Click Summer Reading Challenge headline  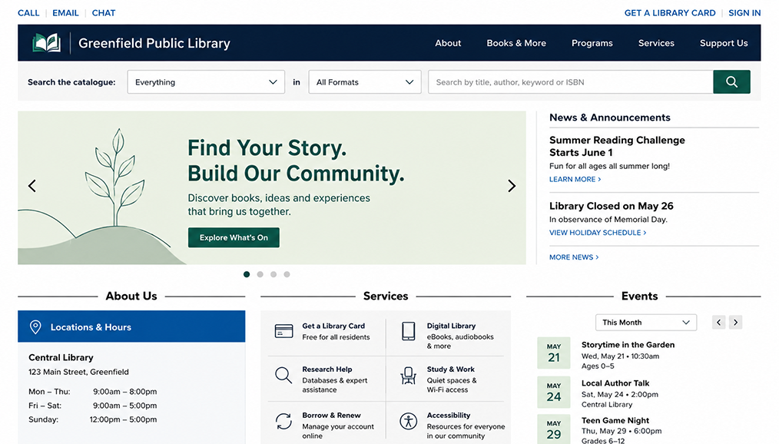coord(617,146)
